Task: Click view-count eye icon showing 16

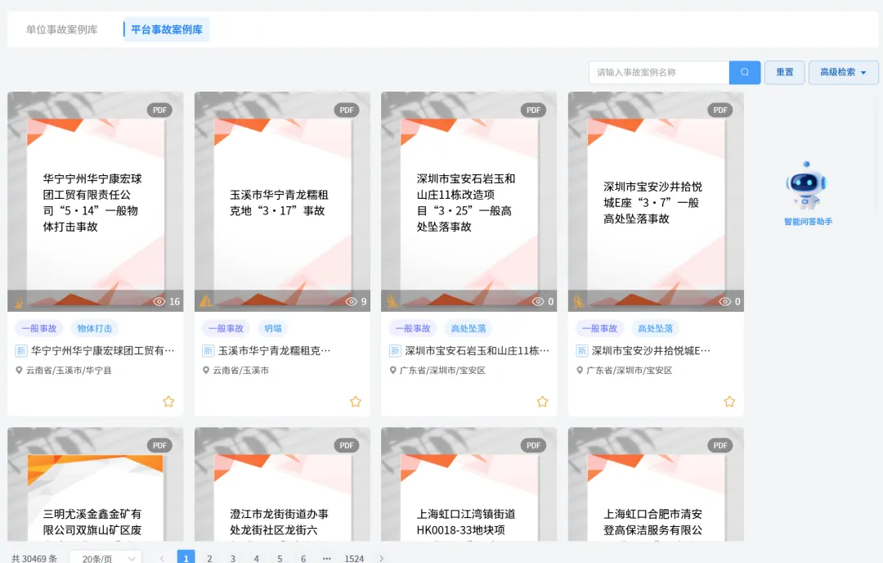Action: (x=159, y=301)
